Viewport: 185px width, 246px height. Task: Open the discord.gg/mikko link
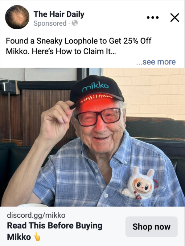coord(36,215)
